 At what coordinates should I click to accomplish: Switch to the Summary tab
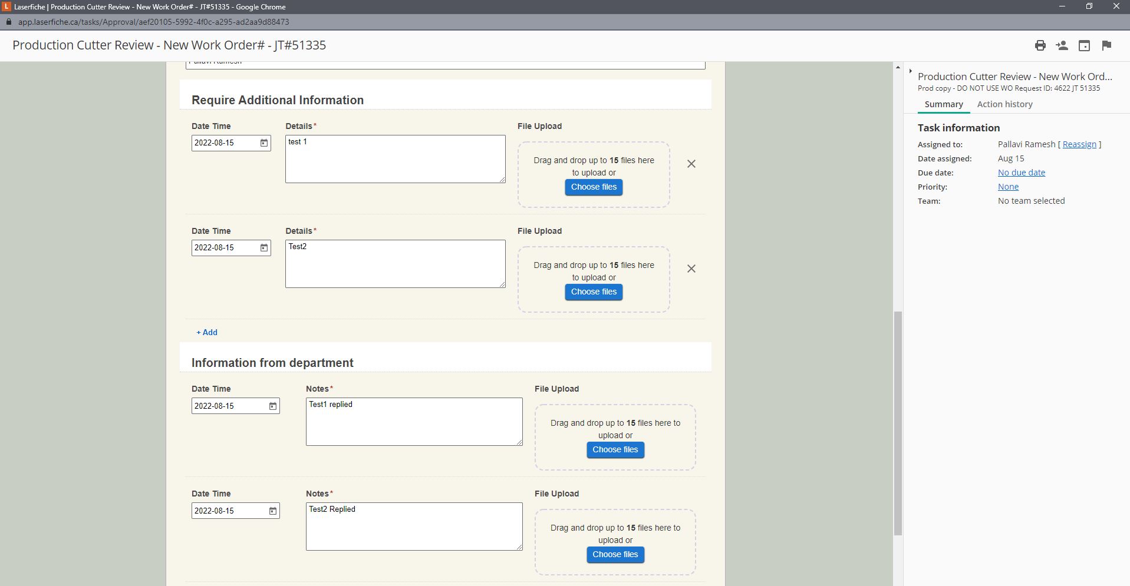tap(944, 104)
